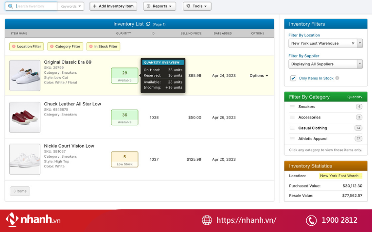
Task: Filter by the Casual Clothing category
Action: pos(313,128)
